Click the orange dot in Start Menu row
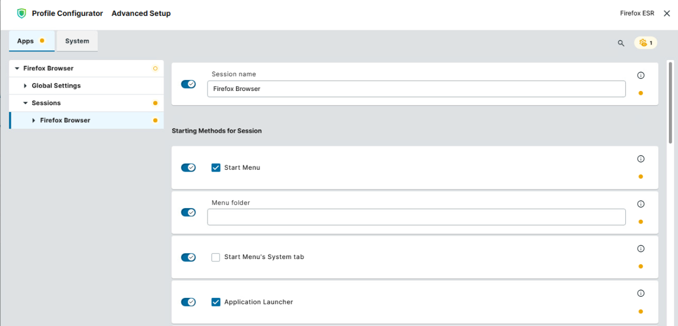 click(x=641, y=176)
